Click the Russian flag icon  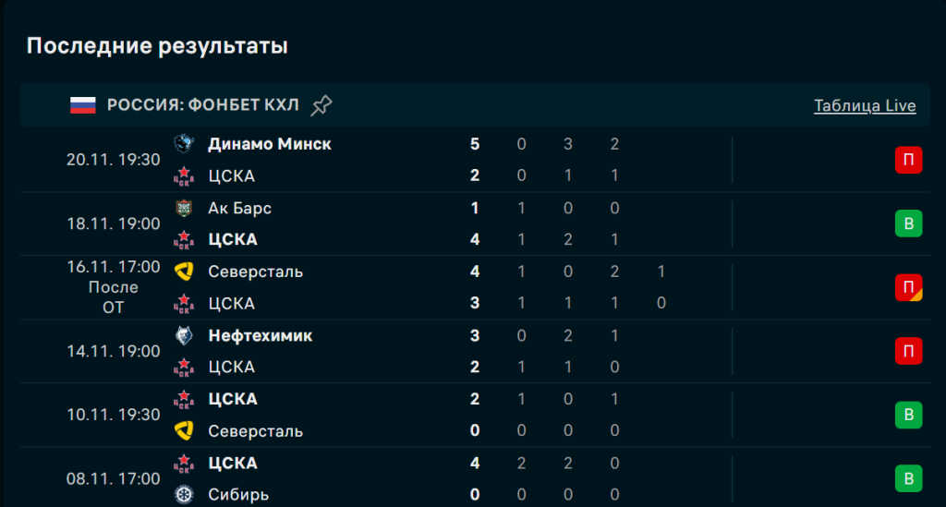83,105
